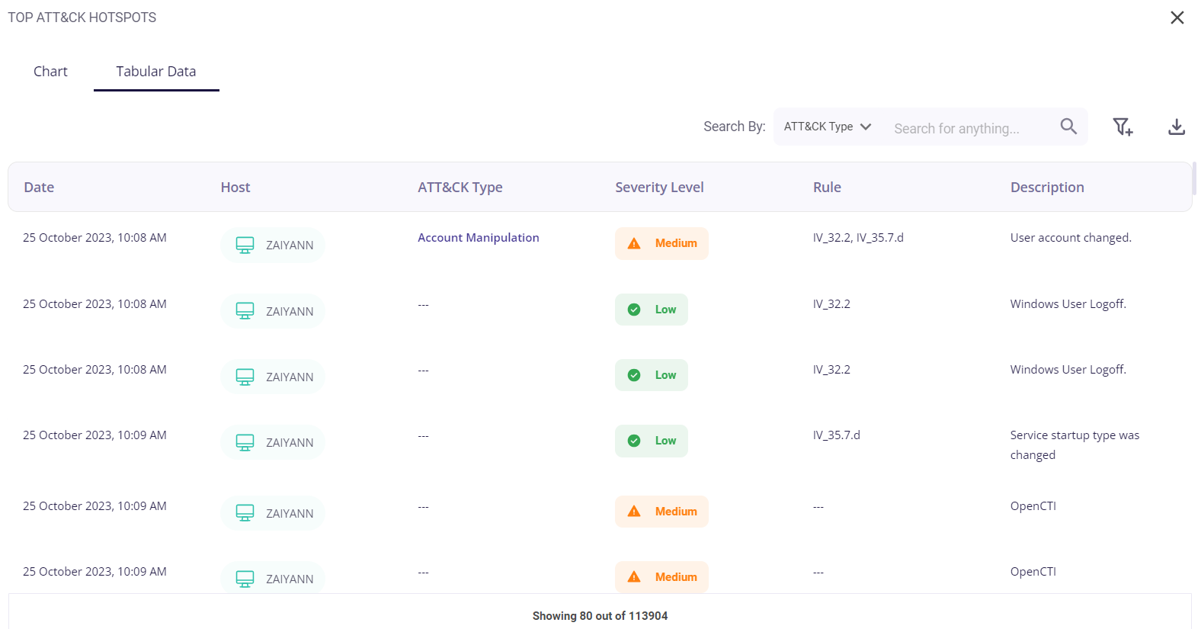Sort by Severity Level column header

659,188
